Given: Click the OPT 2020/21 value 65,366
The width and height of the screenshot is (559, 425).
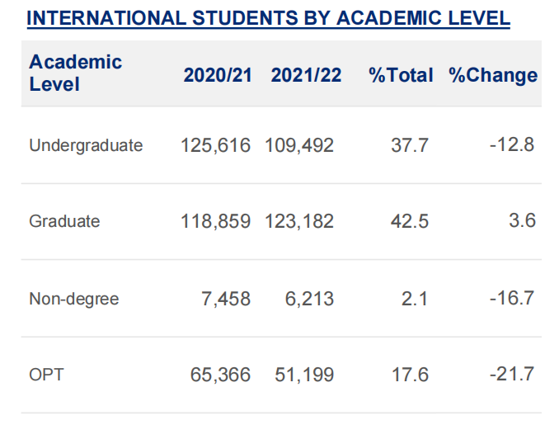Looking at the screenshot, I should (221, 375).
